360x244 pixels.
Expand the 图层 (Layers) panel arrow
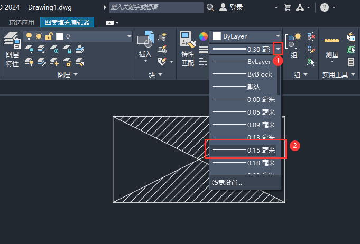click(76, 74)
